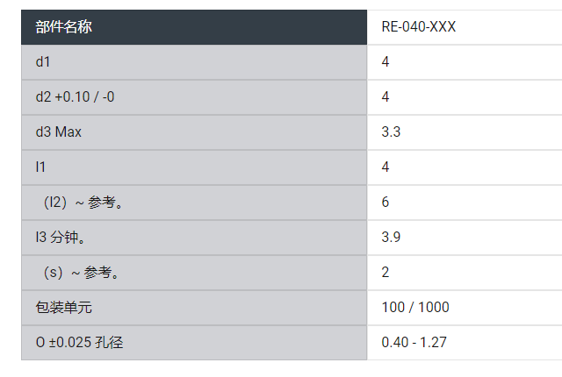This screenshot has width=562, height=377.
Task: Select the 0.40 - 1.27 value cell
Action: [x=414, y=343]
